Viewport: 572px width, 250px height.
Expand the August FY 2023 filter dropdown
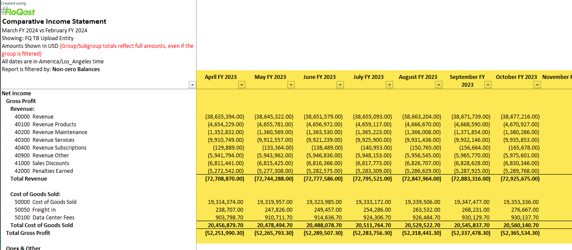[x=439, y=85]
